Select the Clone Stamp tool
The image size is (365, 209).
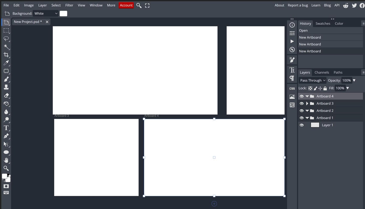(x=6, y=87)
